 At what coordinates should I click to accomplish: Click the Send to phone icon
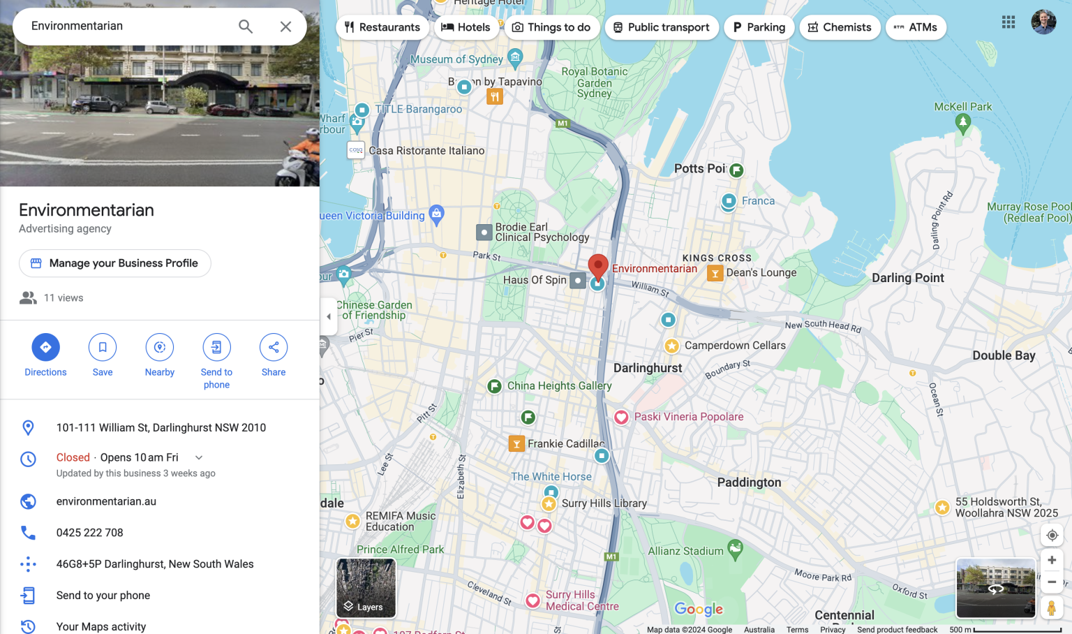point(216,347)
